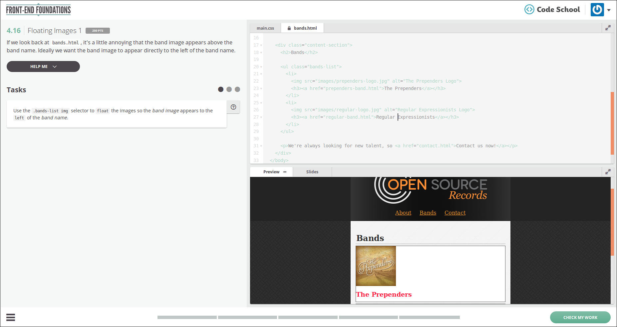Place cursor on content-section div line
The width and height of the screenshot is (617, 327).
click(314, 45)
